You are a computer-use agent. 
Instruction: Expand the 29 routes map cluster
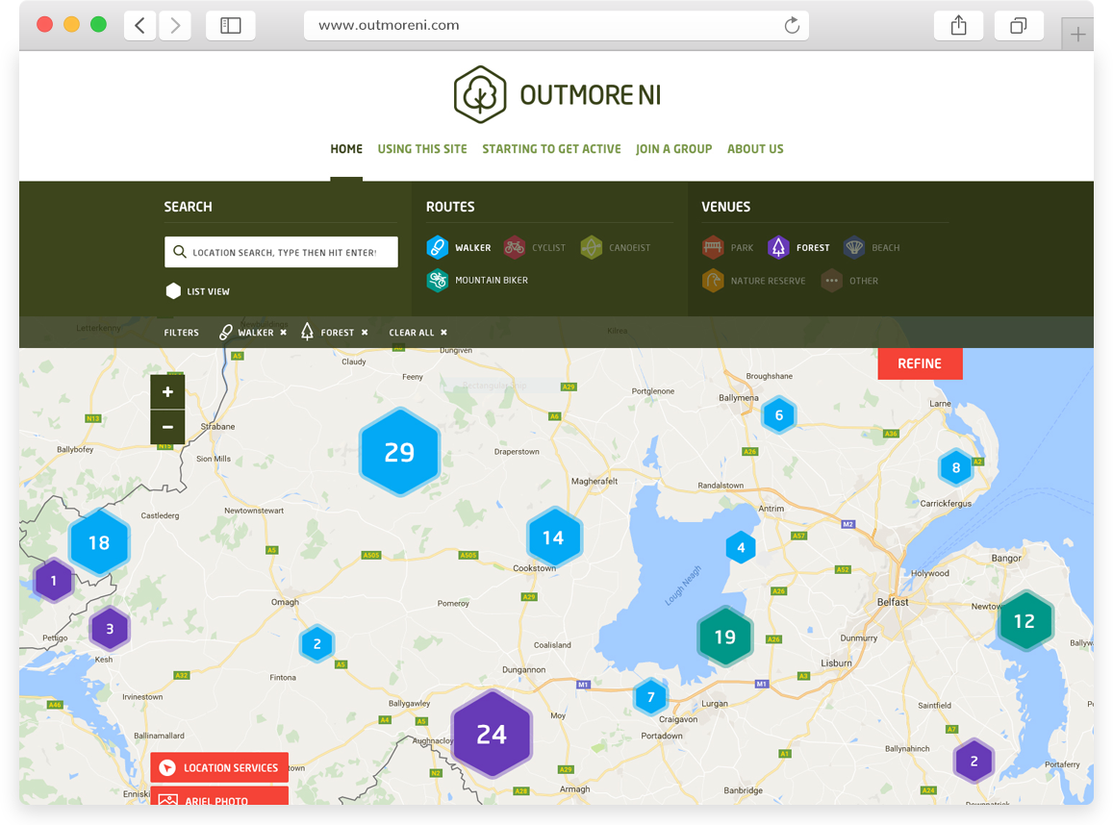(399, 452)
